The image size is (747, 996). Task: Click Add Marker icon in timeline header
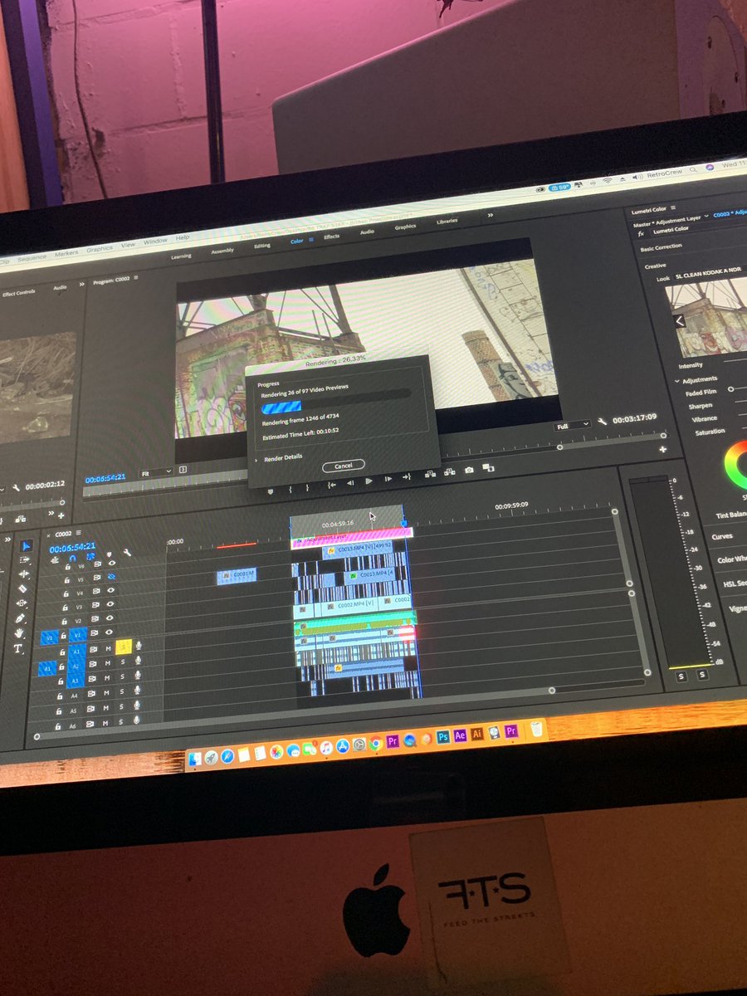pyautogui.click(x=110, y=554)
